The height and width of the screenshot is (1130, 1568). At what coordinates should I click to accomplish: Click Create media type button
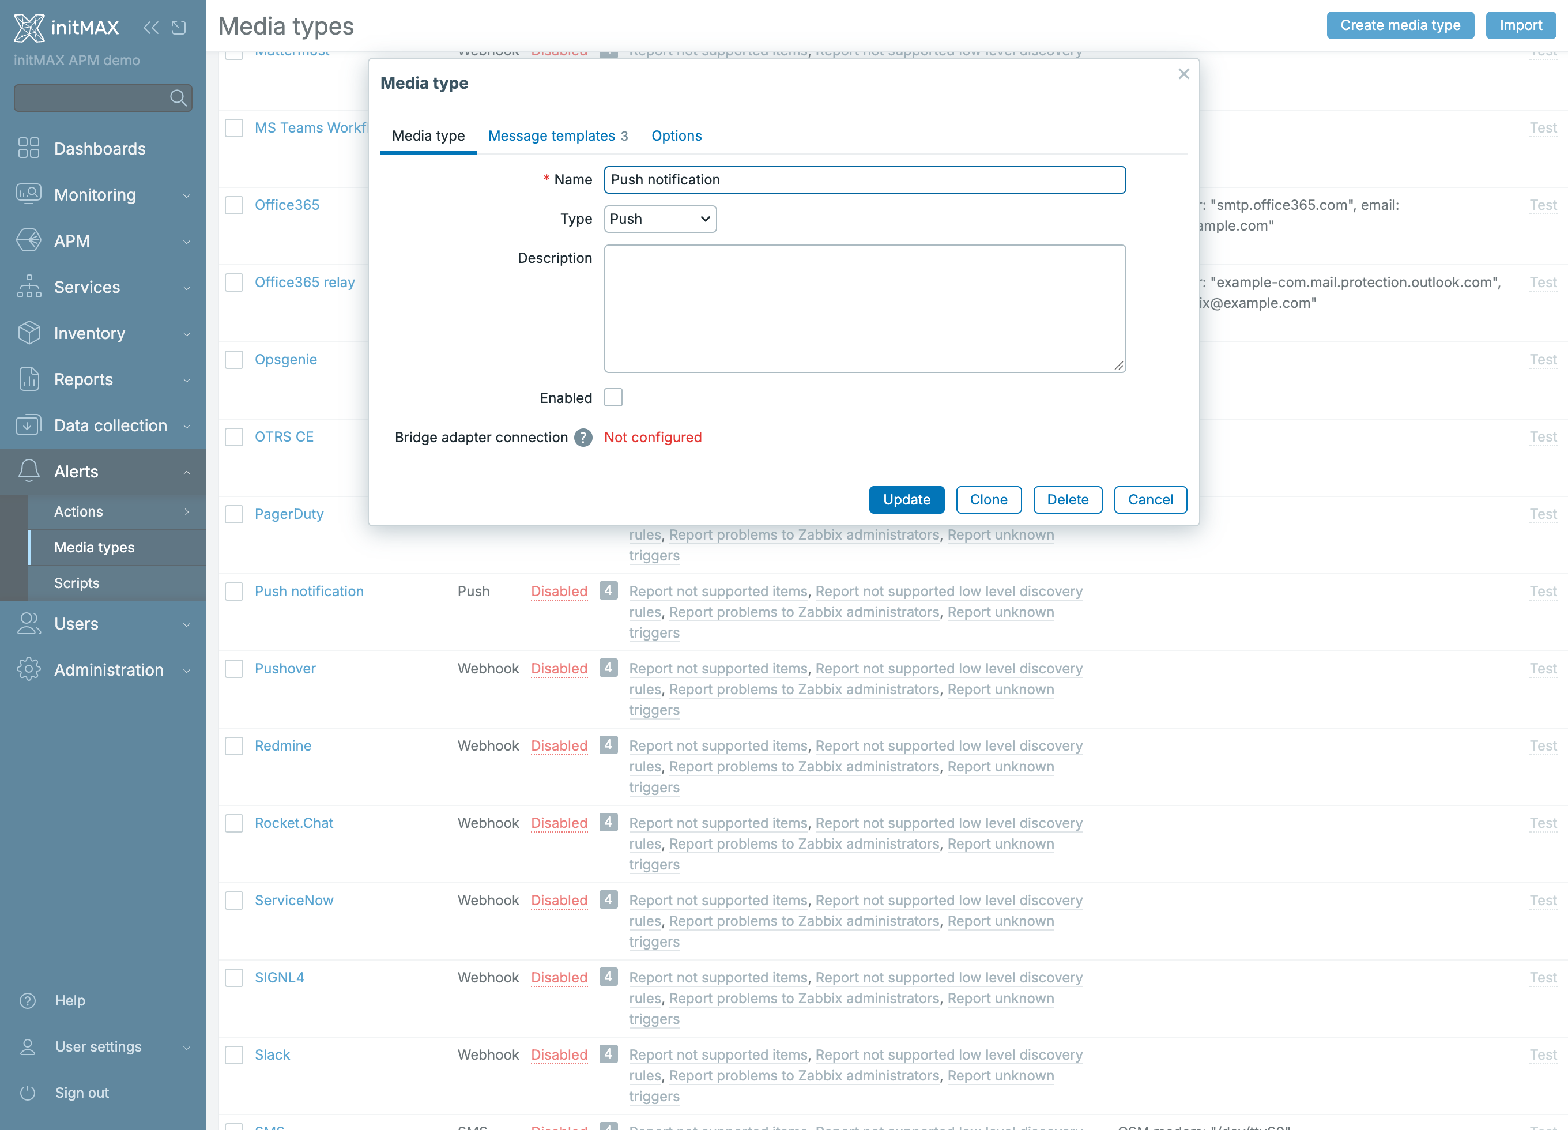point(1400,25)
